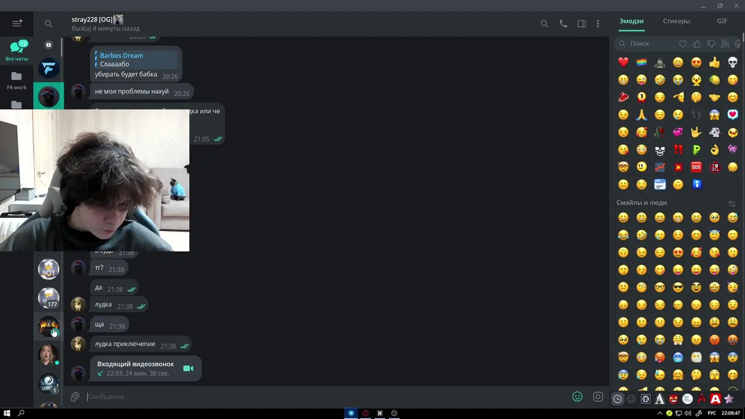Open chat with 177 unread badge
745x419 pixels.
[x=48, y=297]
